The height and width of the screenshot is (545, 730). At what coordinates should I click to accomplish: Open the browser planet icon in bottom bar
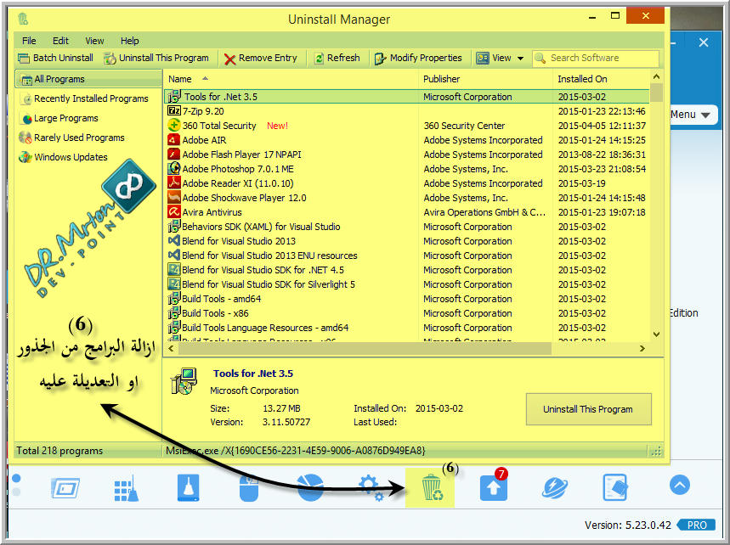(553, 487)
